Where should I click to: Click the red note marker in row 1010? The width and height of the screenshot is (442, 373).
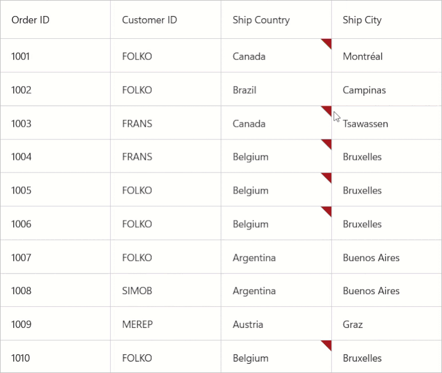[x=327, y=344]
